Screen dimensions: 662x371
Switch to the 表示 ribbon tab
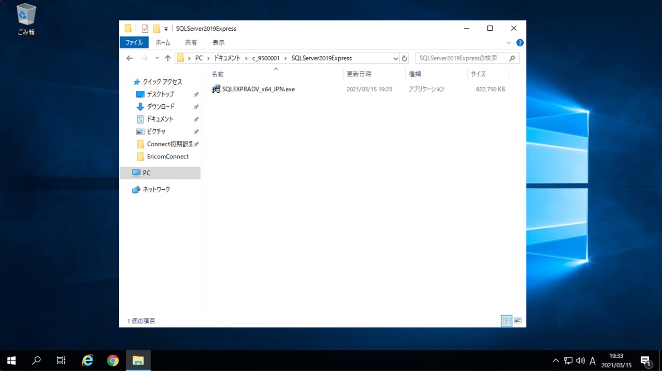[x=218, y=43]
